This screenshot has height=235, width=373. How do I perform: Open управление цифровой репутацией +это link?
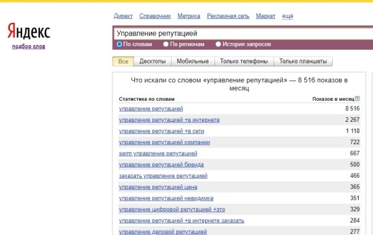point(172,210)
